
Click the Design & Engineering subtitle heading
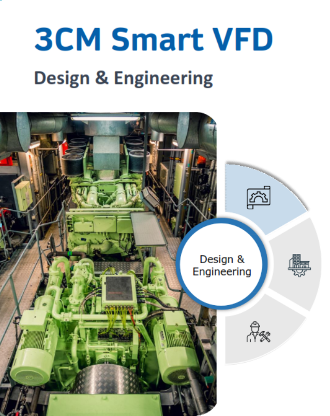point(123,78)
